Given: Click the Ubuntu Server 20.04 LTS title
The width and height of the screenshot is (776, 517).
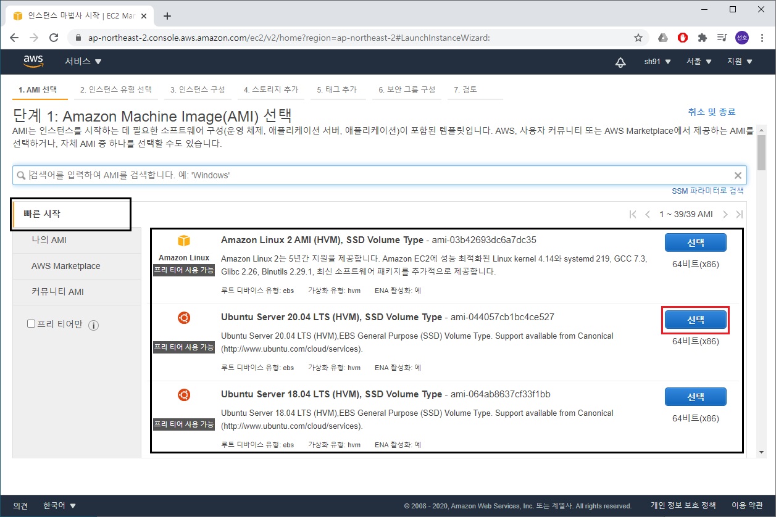Looking at the screenshot, I should pyautogui.click(x=332, y=317).
